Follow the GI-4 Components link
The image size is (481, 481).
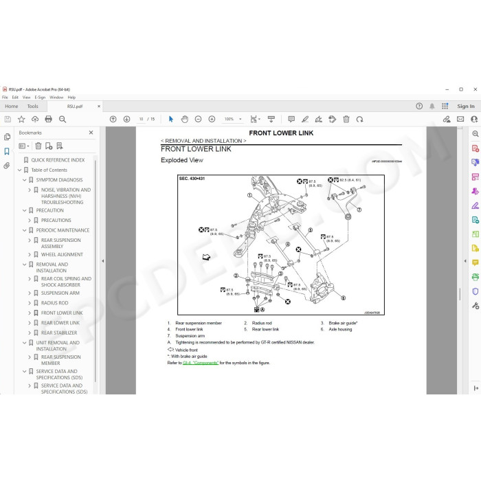(x=201, y=363)
